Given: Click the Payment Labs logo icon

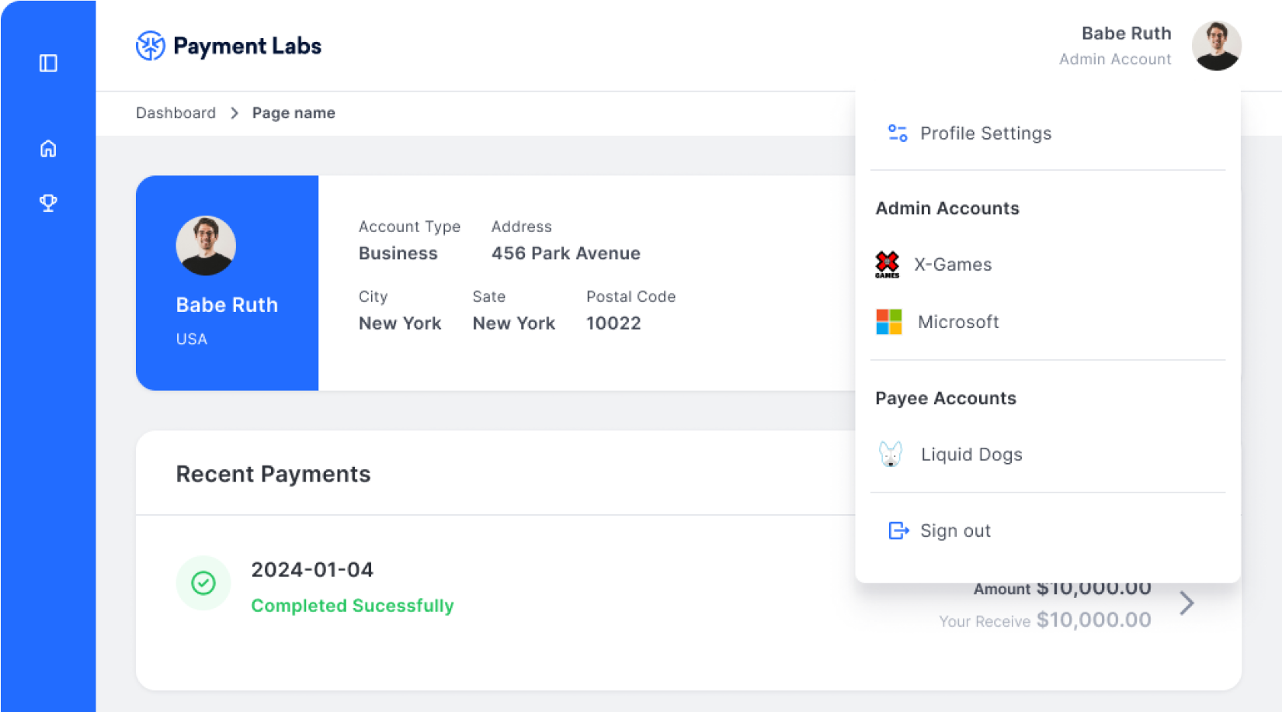Looking at the screenshot, I should (x=151, y=46).
